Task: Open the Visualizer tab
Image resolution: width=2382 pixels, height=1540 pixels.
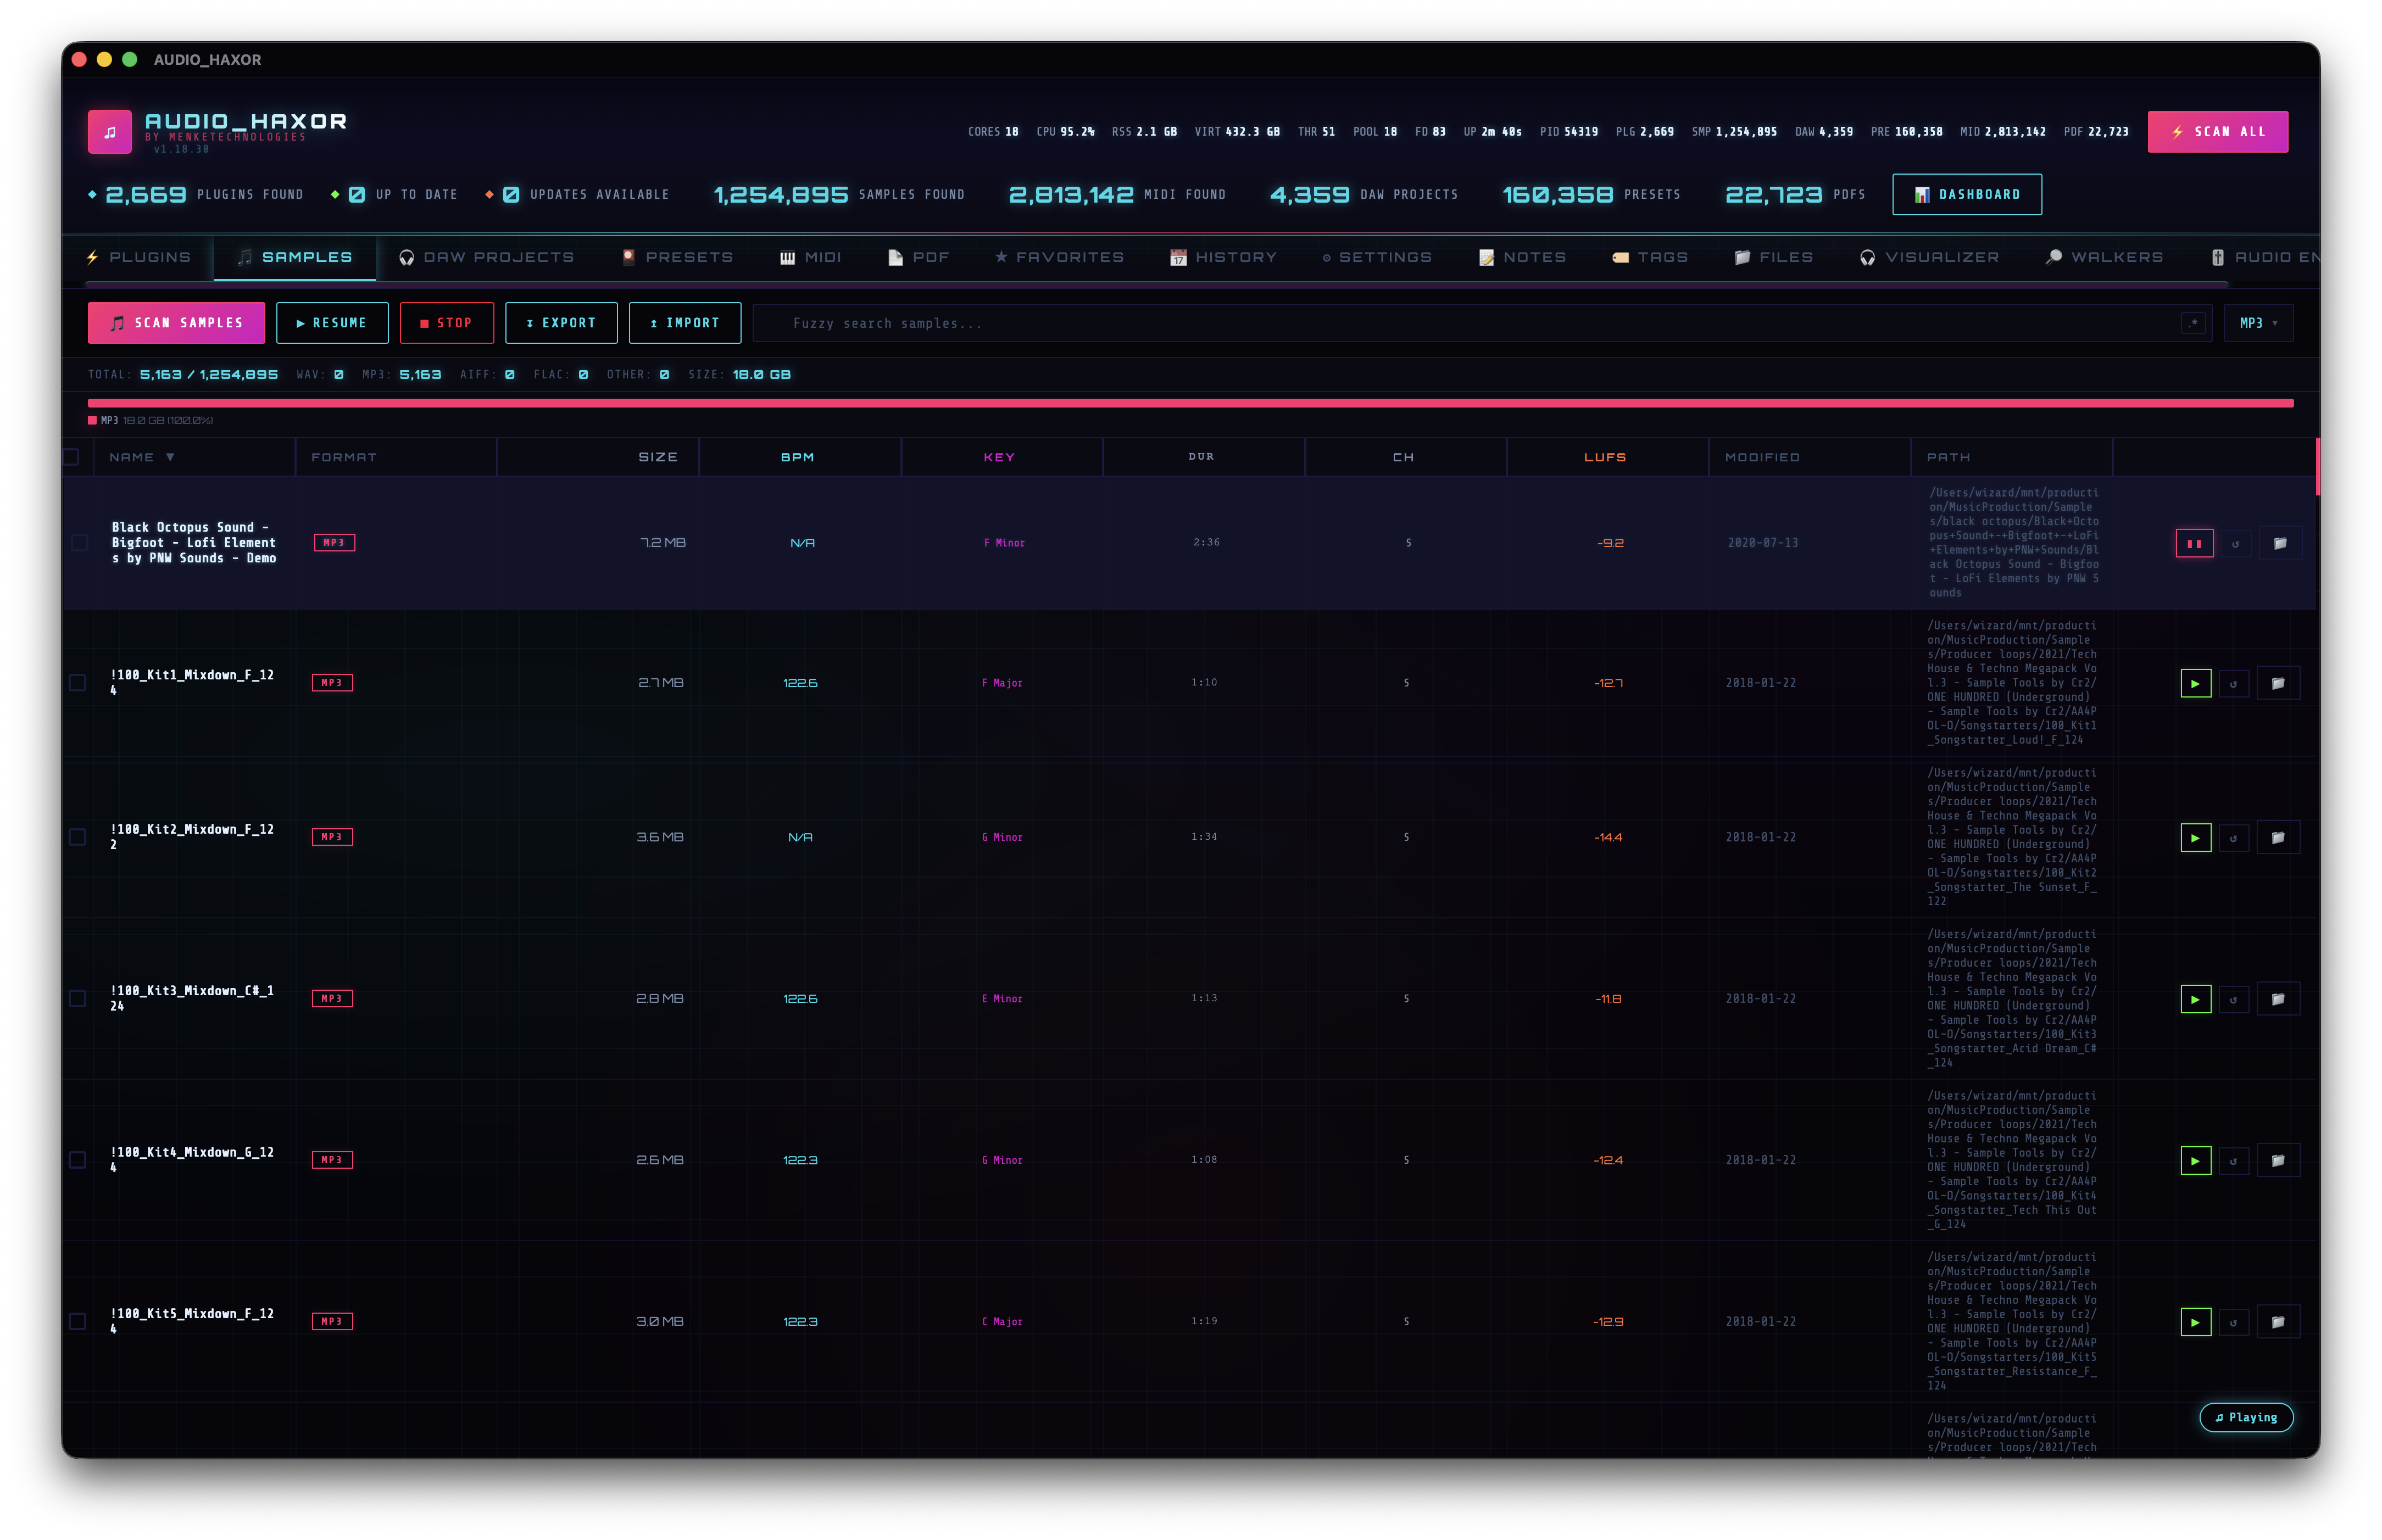Action: [x=1929, y=257]
